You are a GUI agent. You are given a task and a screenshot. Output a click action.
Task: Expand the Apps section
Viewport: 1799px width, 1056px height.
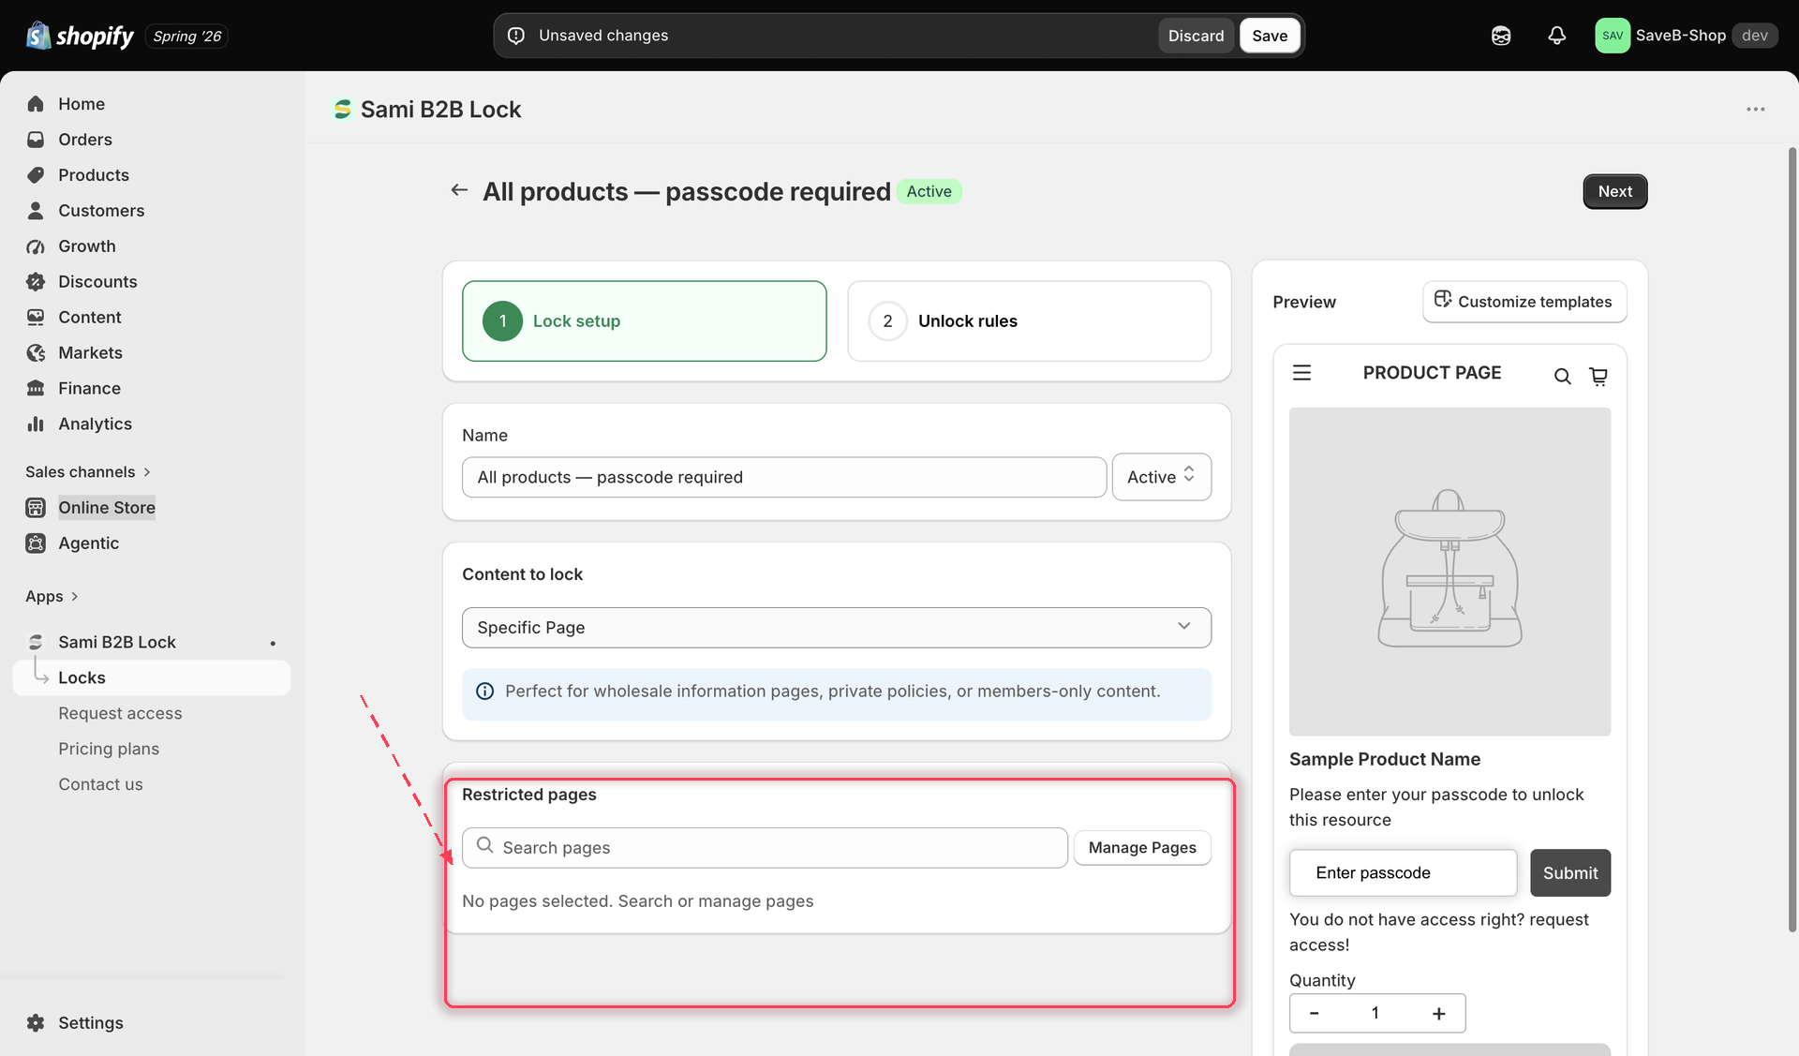tap(52, 597)
